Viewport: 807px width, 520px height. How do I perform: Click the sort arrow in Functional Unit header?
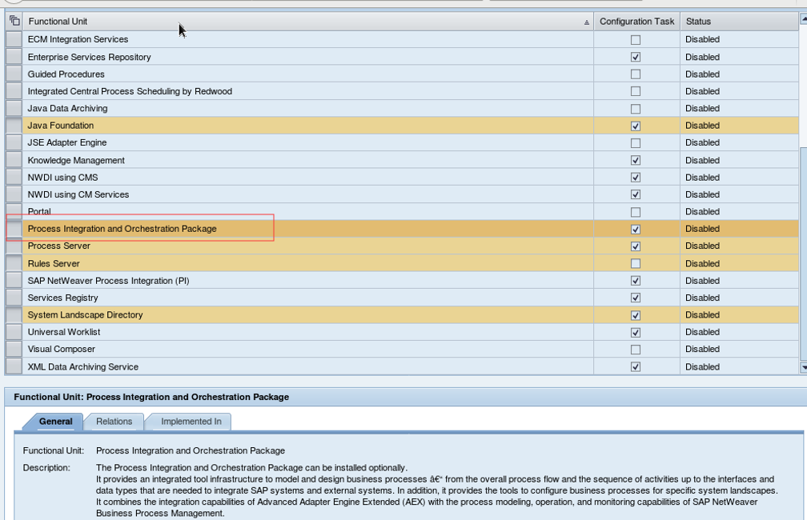click(586, 21)
